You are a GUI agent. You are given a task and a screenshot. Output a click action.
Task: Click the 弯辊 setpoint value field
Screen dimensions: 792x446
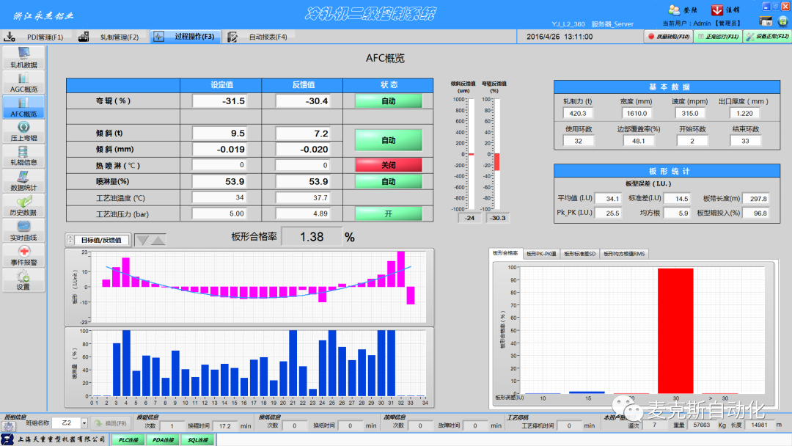[x=220, y=101]
